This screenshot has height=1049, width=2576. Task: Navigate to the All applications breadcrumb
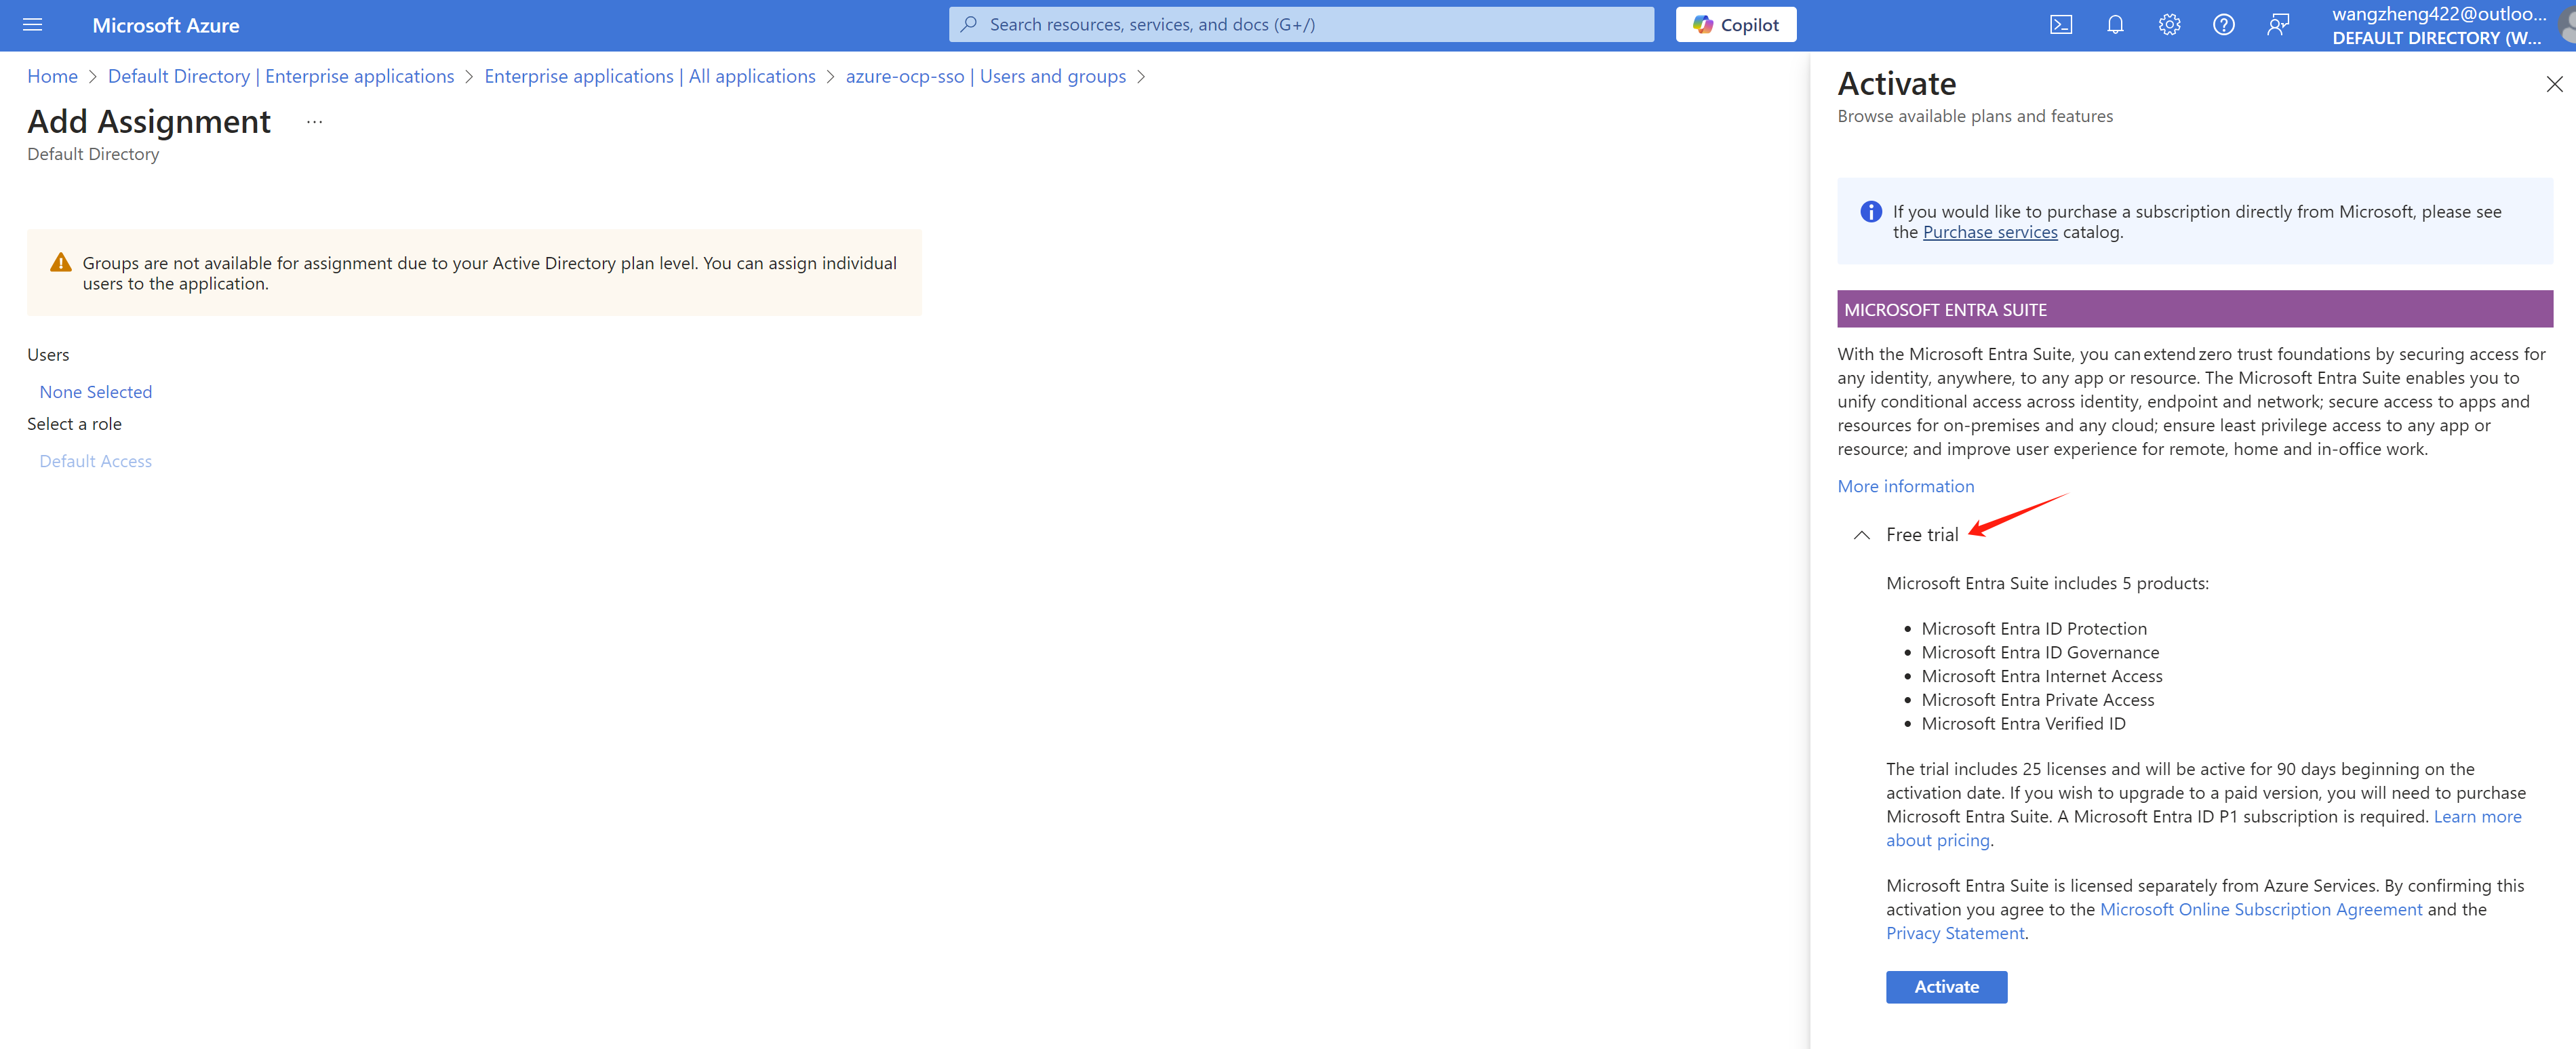click(649, 76)
